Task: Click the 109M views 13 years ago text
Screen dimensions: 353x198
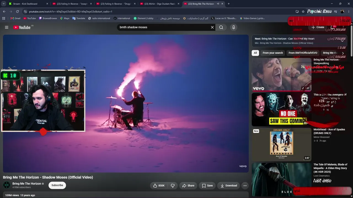Action: [20, 195]
